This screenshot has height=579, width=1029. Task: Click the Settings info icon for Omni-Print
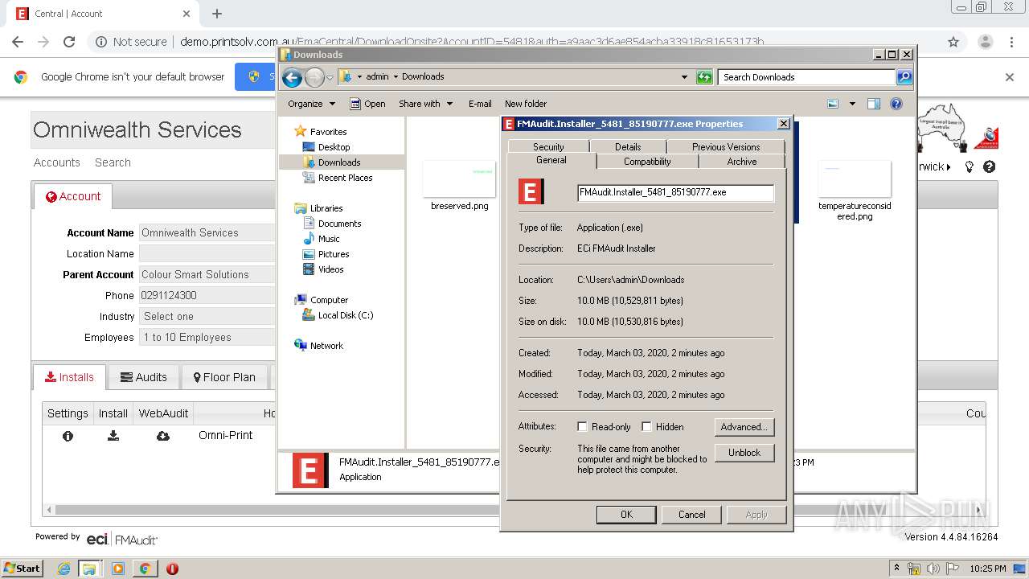[68, 436]
